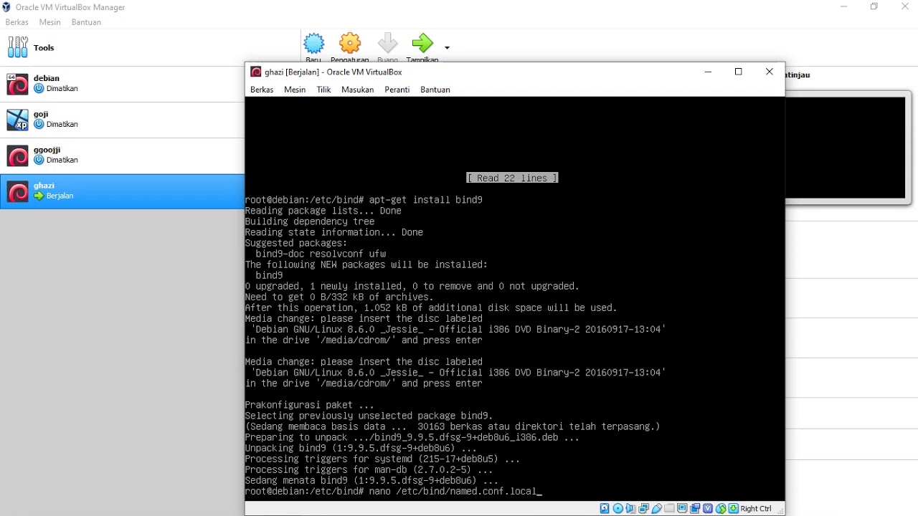Image resolution: width=918 pixels, height=516 pixels.
Task: Open Bantuan menu in ghazi window
Action: [x=435, y=90]
